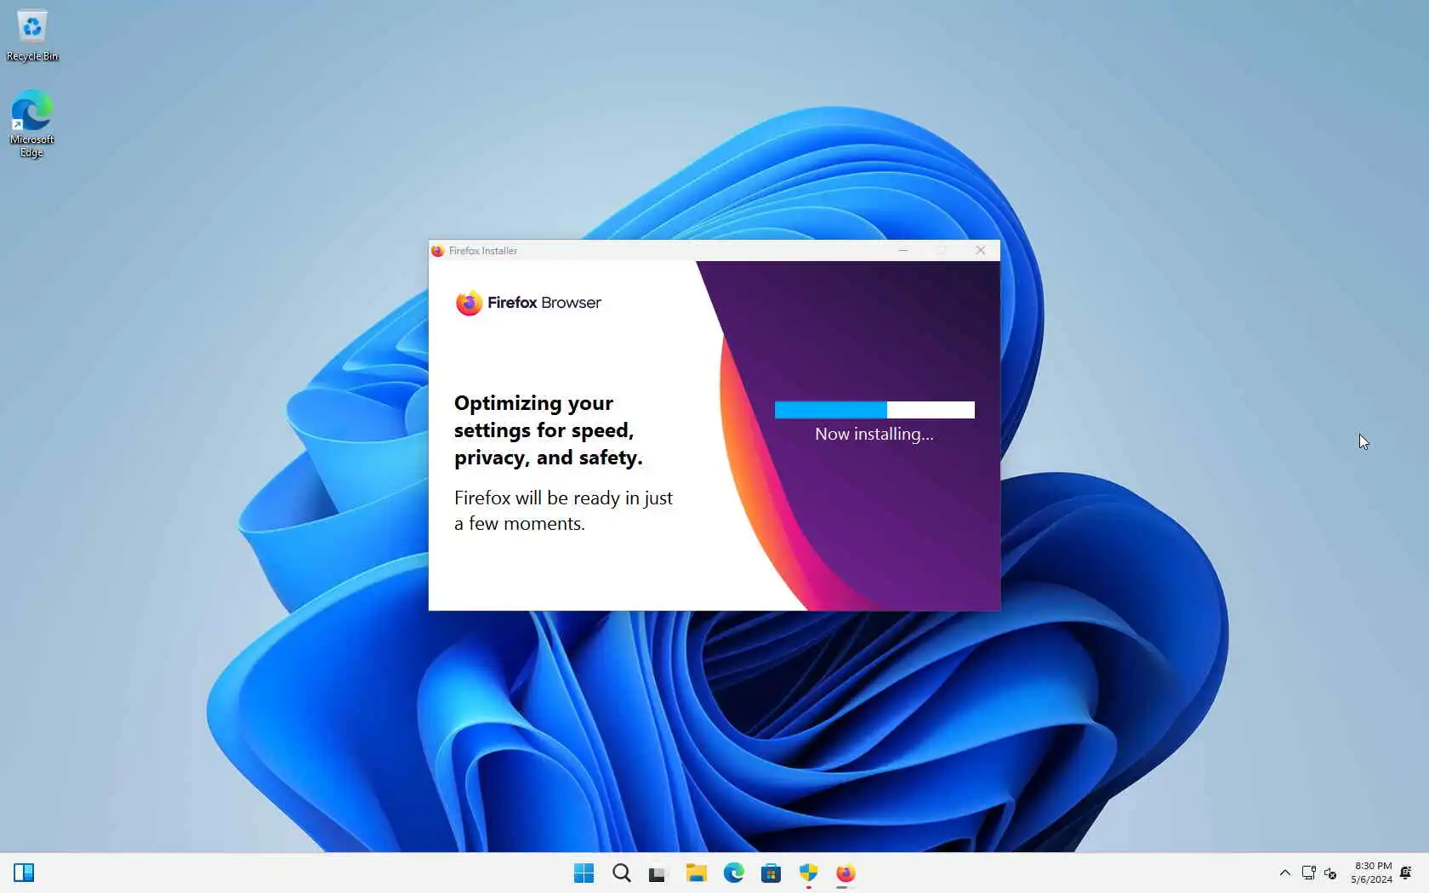Close the Firefox Installer window
This screenshot has width=1429, height=893.
pos(981,250)
